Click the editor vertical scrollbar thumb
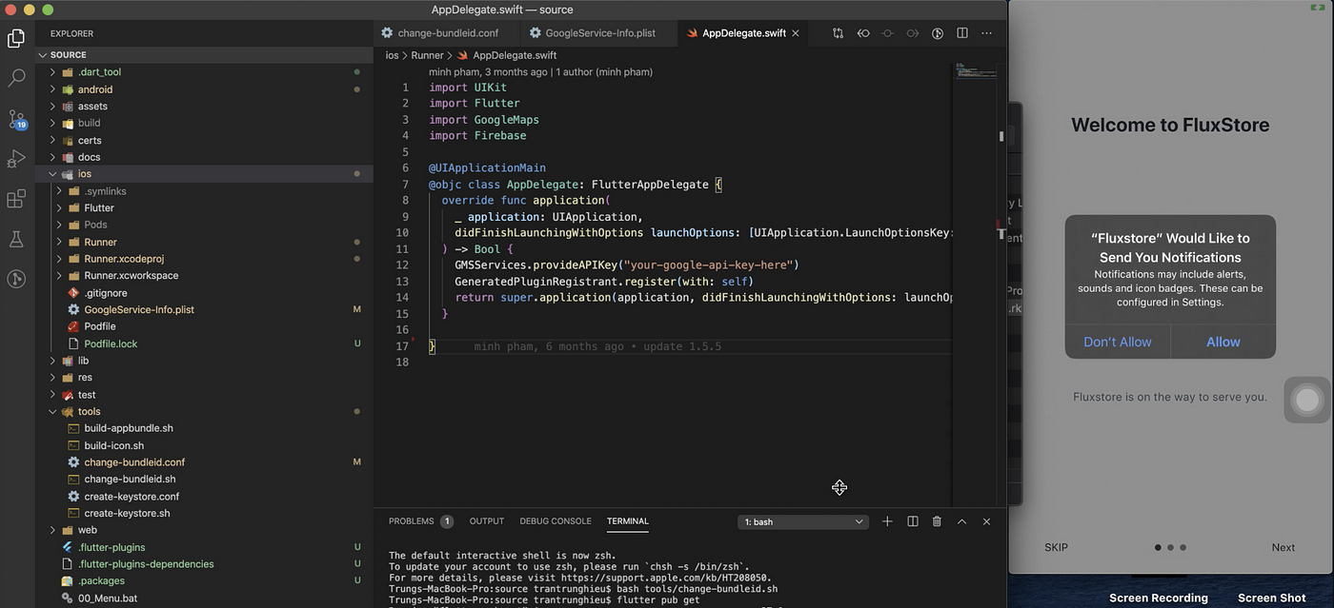This screenshot has width=1334, height=608. click(1001, 136)
